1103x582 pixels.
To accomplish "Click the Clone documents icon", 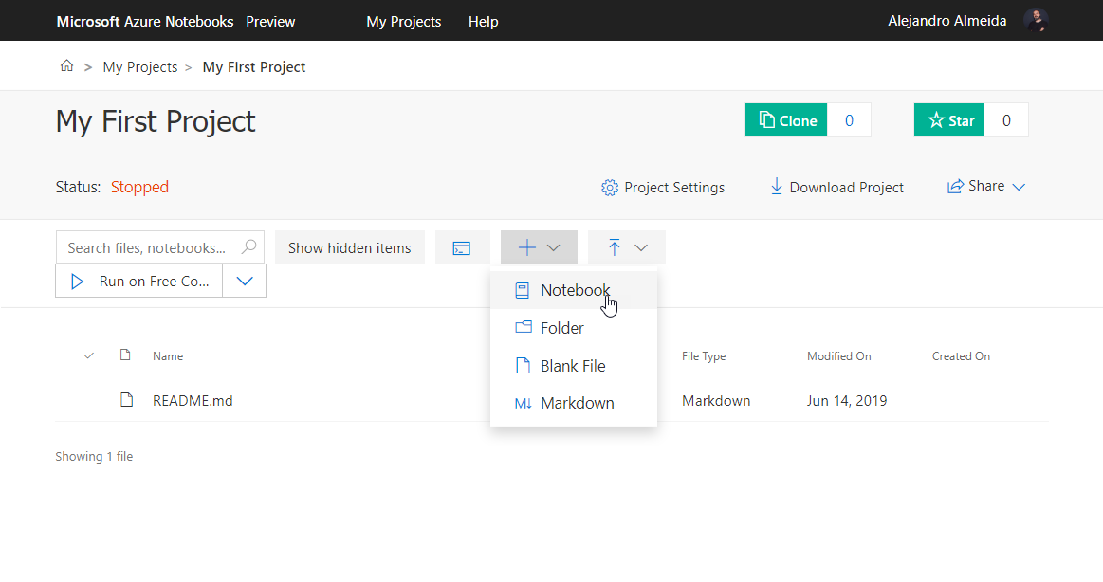I will (766, 120).
